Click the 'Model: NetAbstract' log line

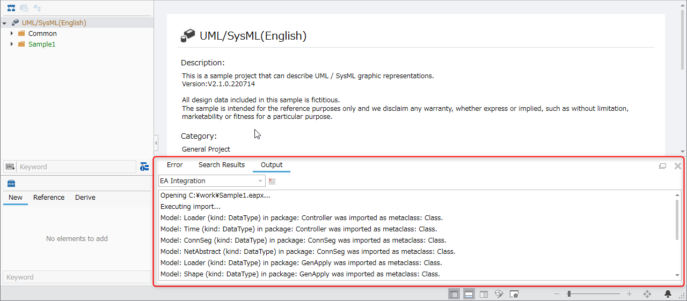[308, 252]
